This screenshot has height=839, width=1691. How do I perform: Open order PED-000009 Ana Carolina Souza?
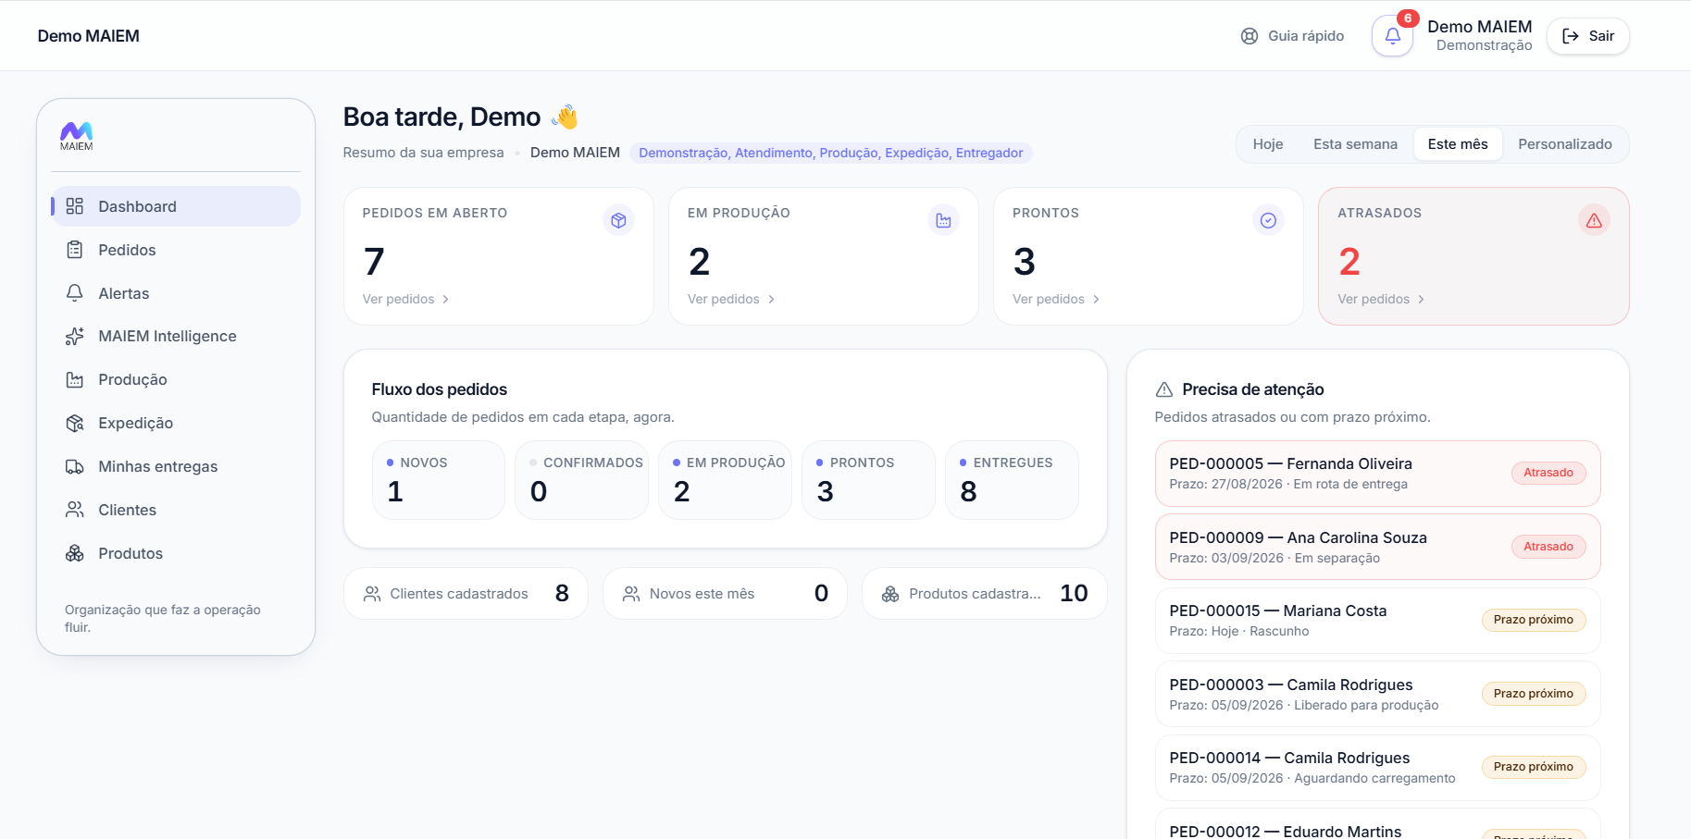pyautogui.click(x=1377, y=547)
